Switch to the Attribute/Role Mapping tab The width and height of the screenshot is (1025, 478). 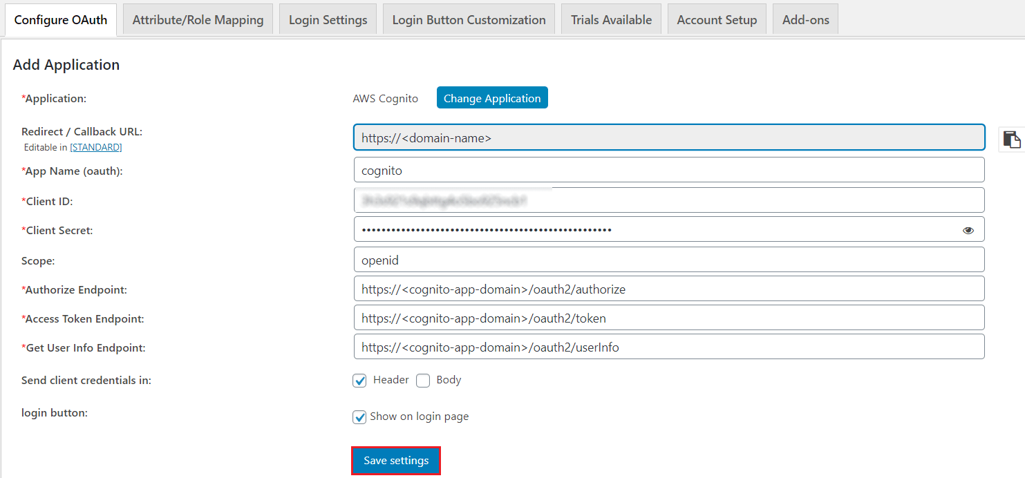point(197,19)
